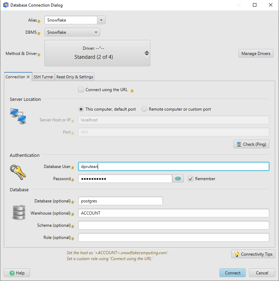
Task: Click the help icon next to Alias
Action: tap(39, 21)
